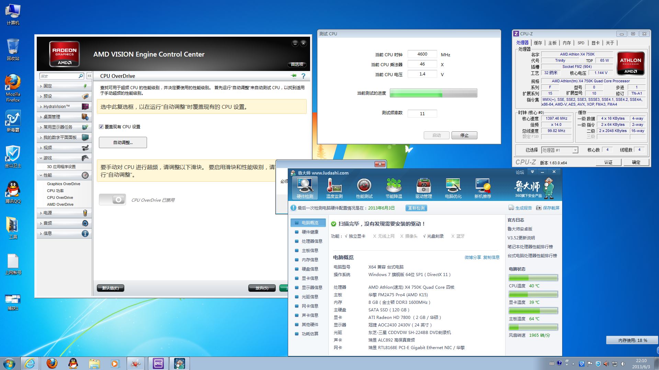Collapse the sidebar with the double-arrow button
This screenshot has width=659, height=370.
tap(89, 76)
